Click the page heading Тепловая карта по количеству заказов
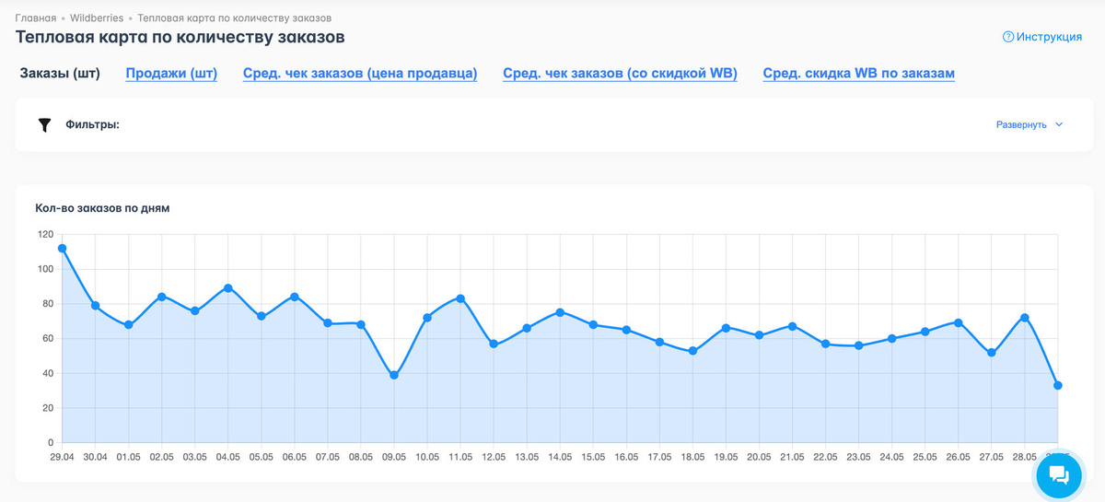Screen dimensions: 1105x502 point(180,38)
